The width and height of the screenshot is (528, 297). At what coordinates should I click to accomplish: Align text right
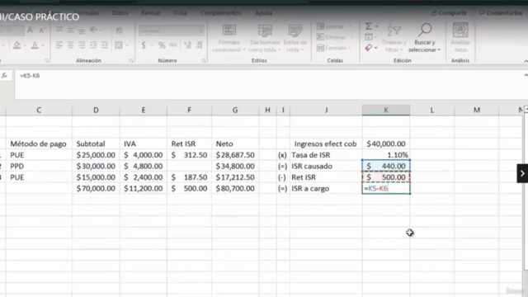pos(82,45)
